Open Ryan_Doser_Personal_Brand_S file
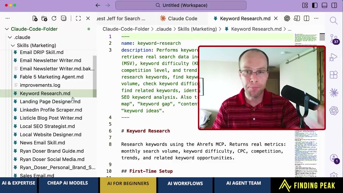343x193 pixels. [x=57, y=168]
